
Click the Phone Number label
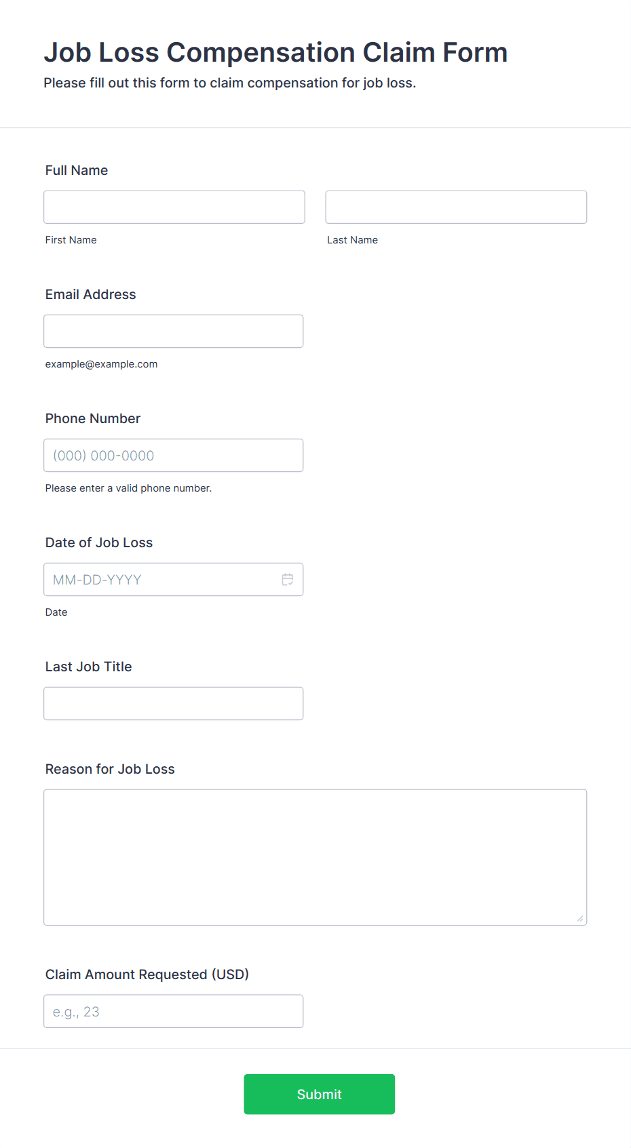(93, 418)
